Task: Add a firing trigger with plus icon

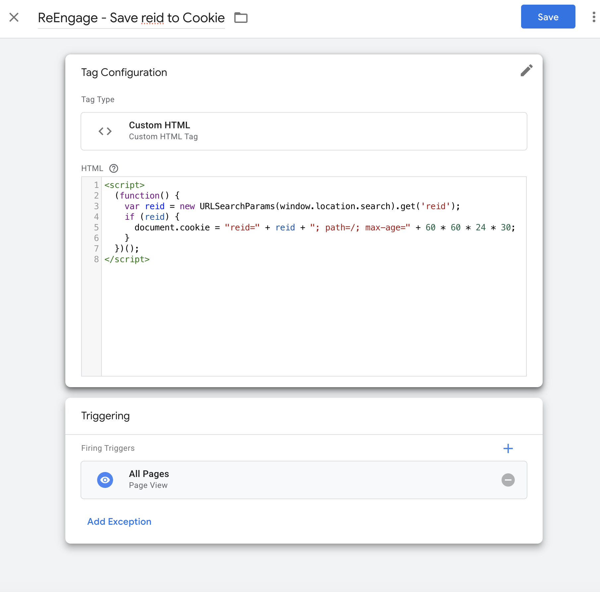Action: point(508,448)
